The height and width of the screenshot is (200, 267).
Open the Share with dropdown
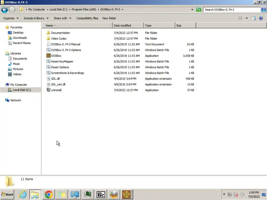62,18
